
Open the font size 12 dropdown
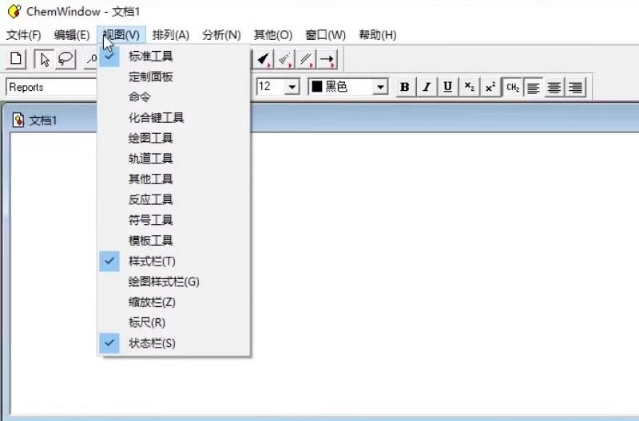point(292,87)
